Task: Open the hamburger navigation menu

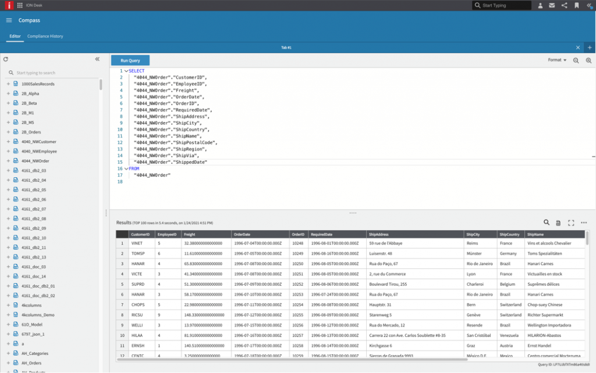Action: point(9,20)
